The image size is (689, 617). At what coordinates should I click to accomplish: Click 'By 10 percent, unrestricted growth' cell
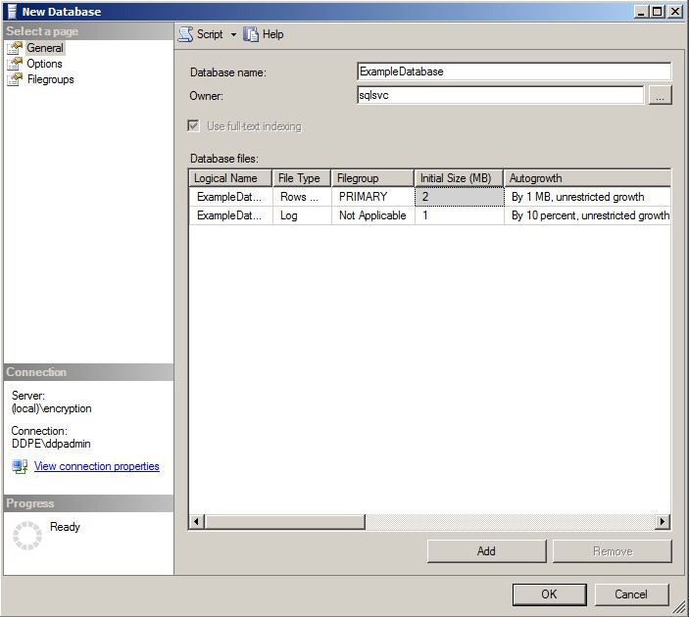[587, 215]
